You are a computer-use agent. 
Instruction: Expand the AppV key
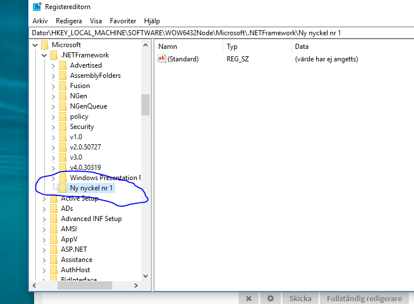[44, 240]
